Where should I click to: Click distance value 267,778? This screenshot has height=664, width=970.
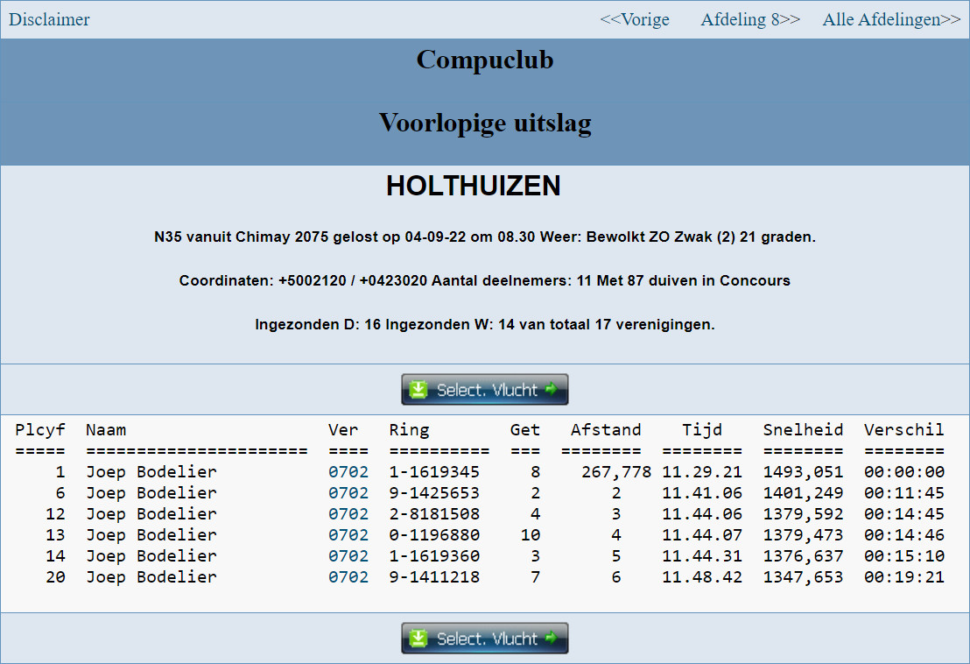616,472
